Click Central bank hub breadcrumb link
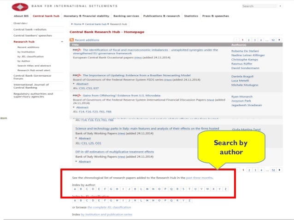Viewport: 294px width, 220px height. pos(96,24)
